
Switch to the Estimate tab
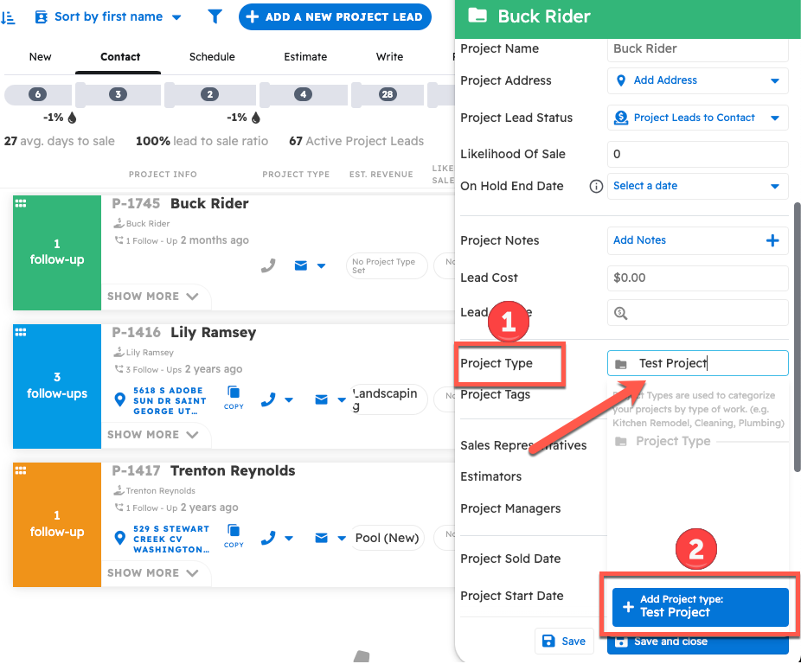click(305, 56)
